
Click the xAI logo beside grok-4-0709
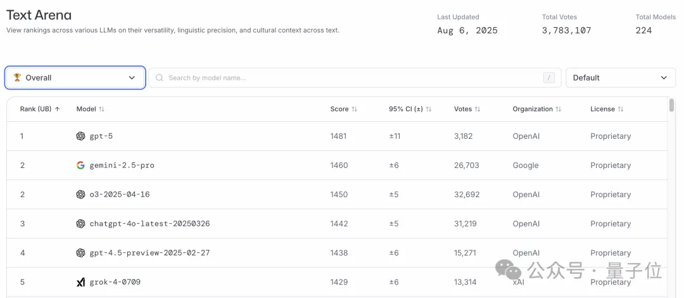(80, 282)
